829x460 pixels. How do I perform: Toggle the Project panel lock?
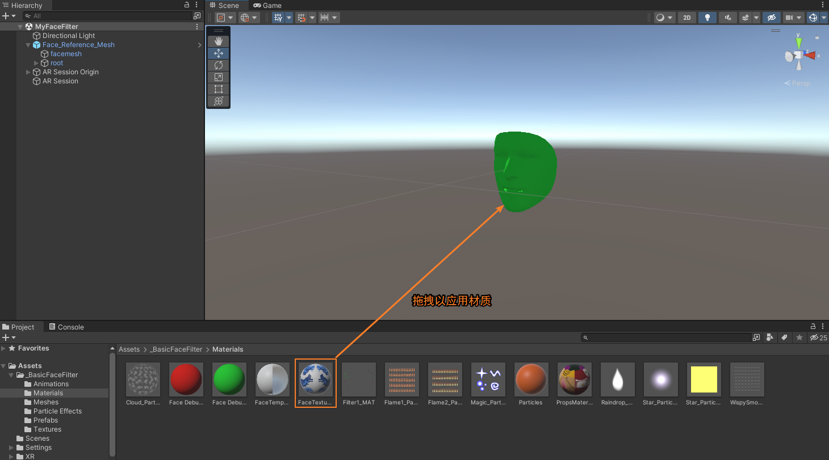[813, 327]
